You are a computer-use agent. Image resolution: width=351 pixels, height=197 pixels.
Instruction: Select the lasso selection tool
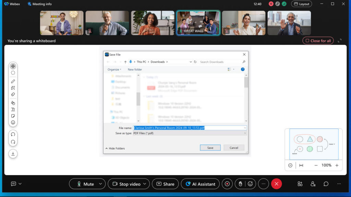pyautogui.click(x=13, y=73)
